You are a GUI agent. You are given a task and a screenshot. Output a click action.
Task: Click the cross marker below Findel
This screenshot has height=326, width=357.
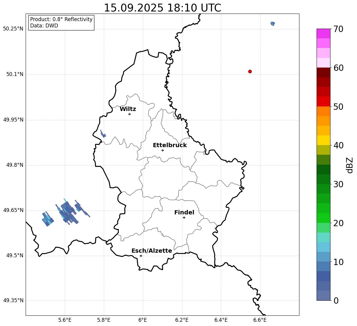[x=184, y=218]
